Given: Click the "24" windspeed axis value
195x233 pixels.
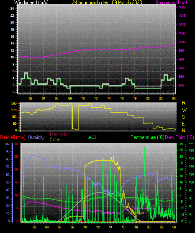Looking at the screenshot, I should click(12, 8).
